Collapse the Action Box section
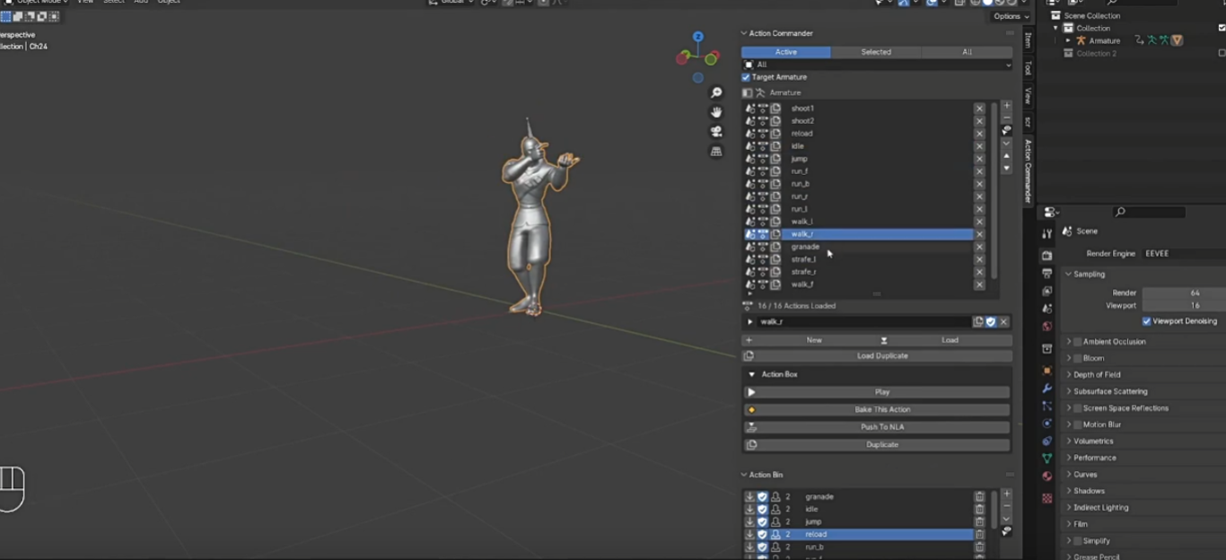Viewport: 1226px width, 560px height. pos(751,374)
